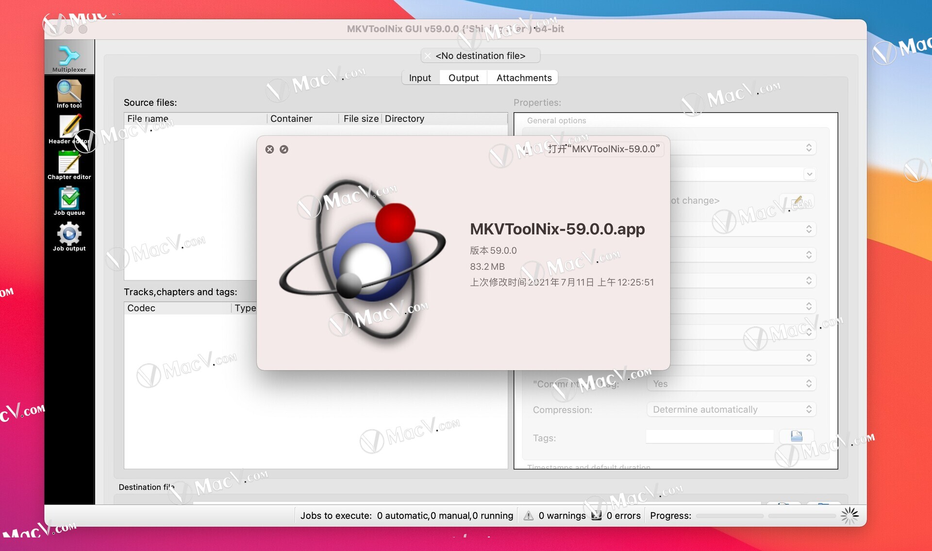
Task: Click the errors icon in status bar
Action: pos(597,516)
